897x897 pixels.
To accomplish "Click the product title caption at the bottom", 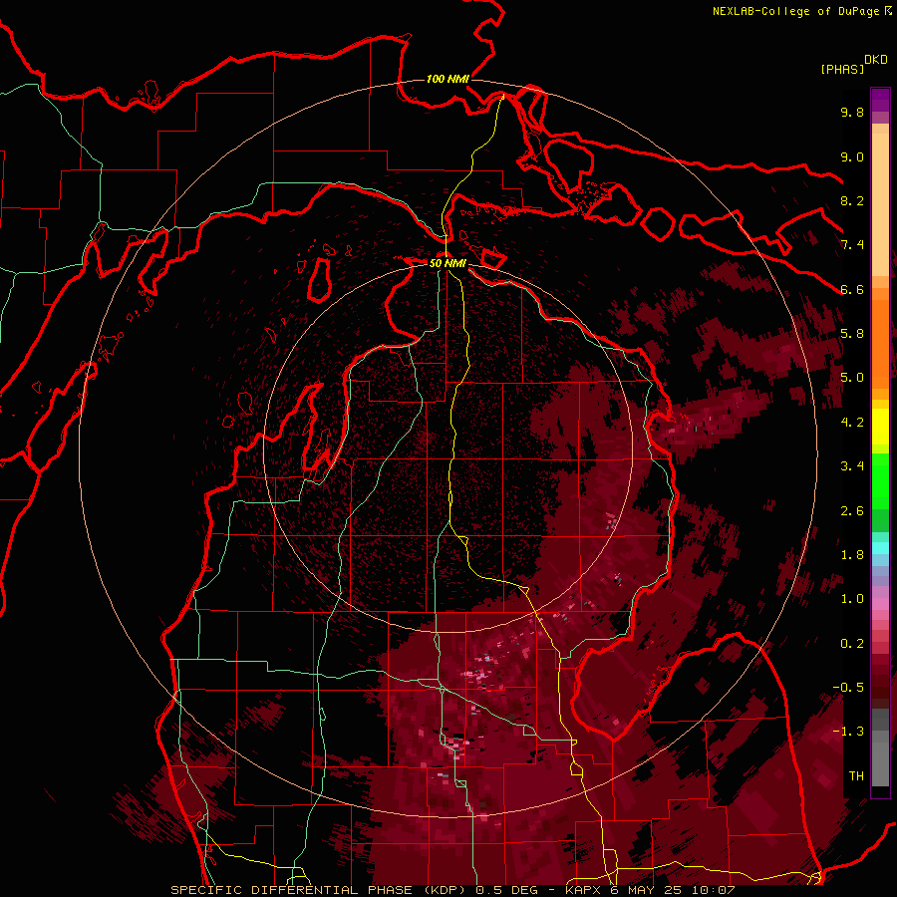I will pos(452,890).
